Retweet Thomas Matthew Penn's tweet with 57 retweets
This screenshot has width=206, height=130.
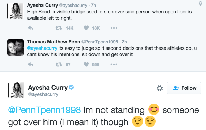(x=59, y=64)
